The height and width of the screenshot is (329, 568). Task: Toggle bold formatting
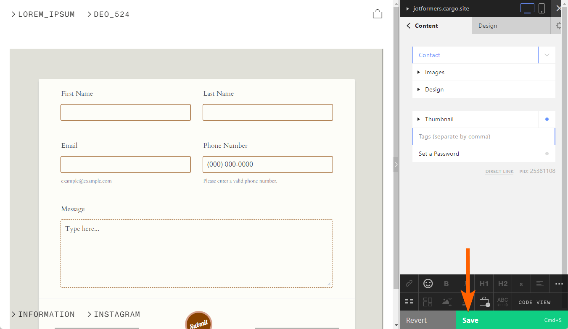(446, 284)
